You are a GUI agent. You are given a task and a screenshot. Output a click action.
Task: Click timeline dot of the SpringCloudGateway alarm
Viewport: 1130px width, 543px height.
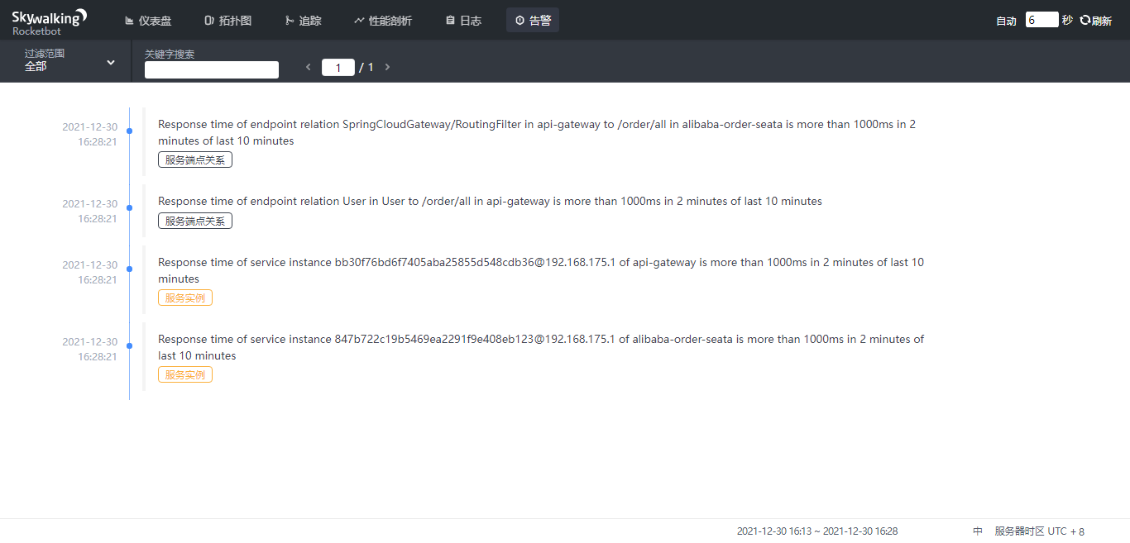[129, 131]
